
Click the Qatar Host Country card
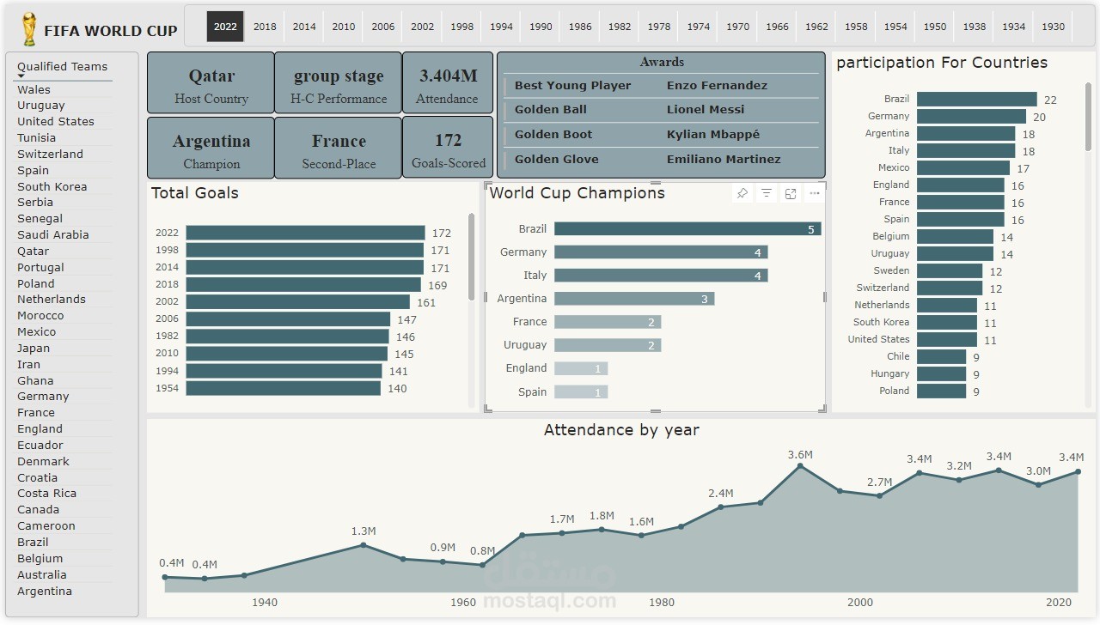[211, 83]
